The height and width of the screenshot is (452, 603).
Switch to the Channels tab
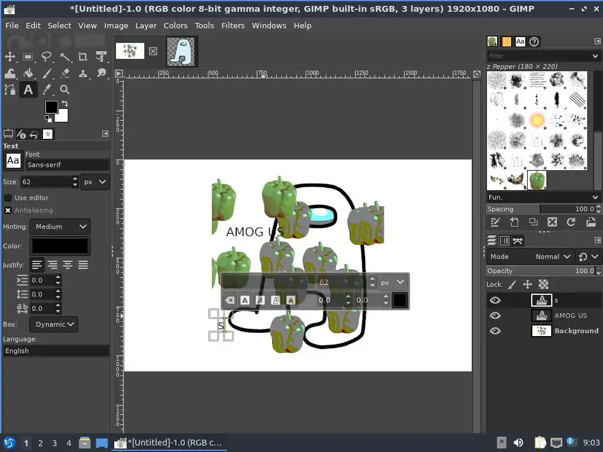click(x=505, y=241)
